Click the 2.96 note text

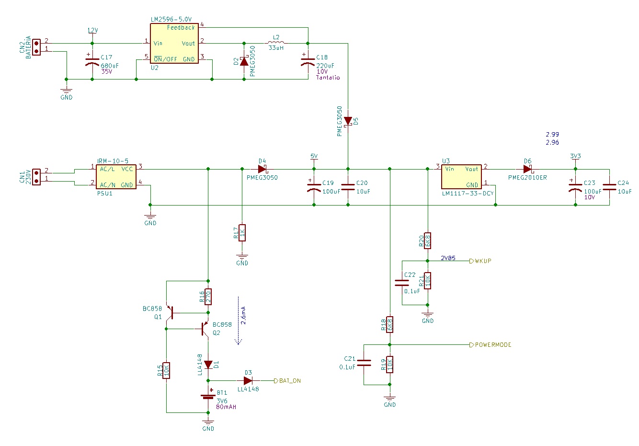[552, 142]
